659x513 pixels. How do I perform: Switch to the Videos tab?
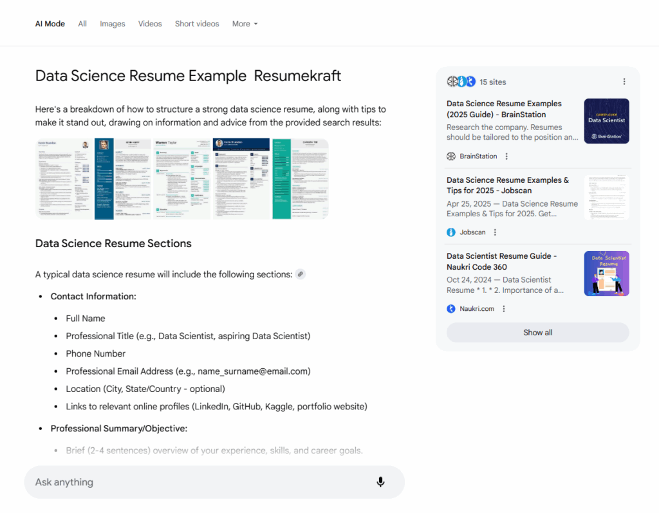150,24
